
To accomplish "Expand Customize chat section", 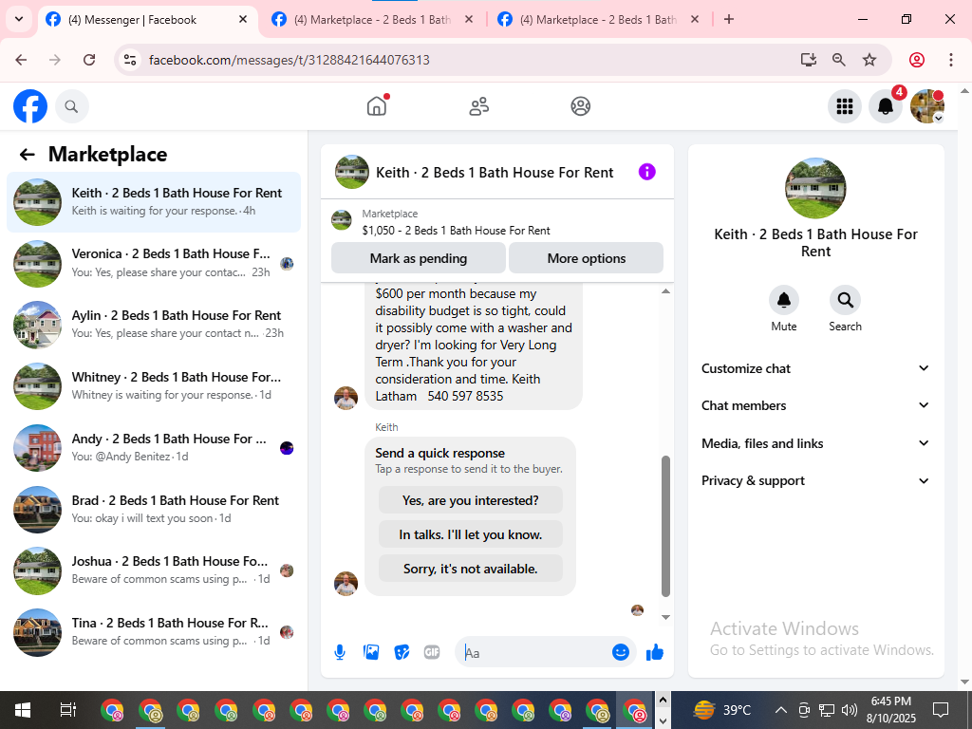I will [815, 368].
